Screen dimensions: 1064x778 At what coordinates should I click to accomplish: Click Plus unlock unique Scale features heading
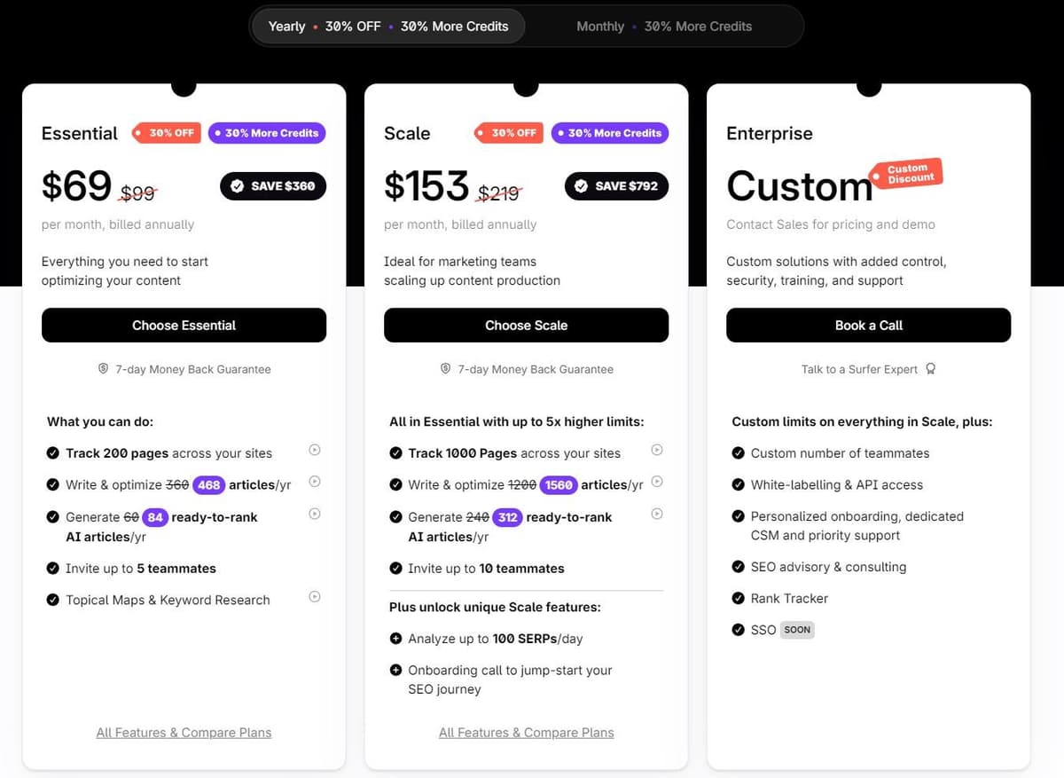tap(495, 608)
